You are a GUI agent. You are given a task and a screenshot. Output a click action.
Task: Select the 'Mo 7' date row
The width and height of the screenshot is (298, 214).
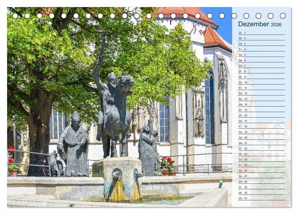tap(261, 66)
